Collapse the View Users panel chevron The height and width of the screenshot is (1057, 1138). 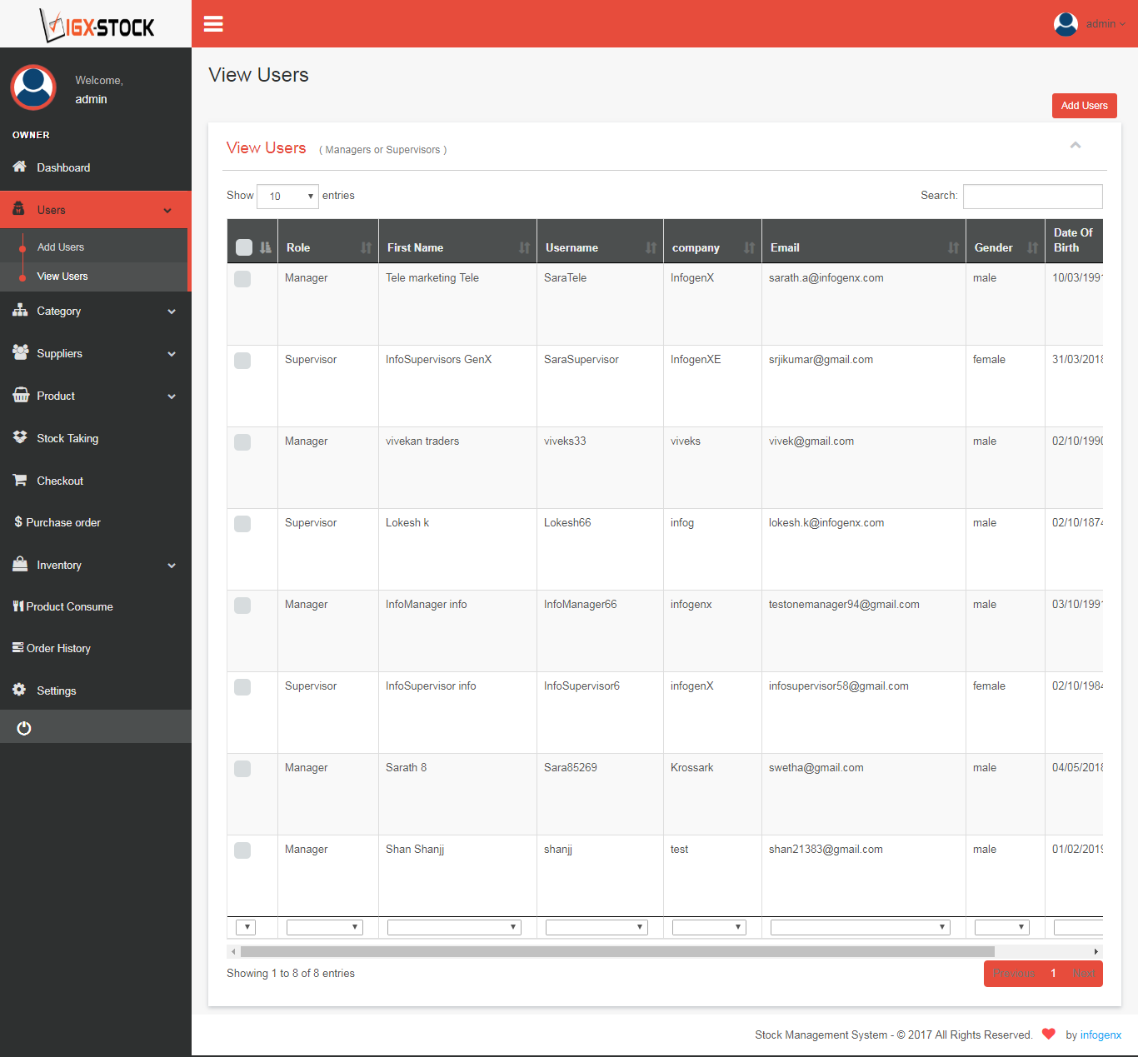[1076, 145]
